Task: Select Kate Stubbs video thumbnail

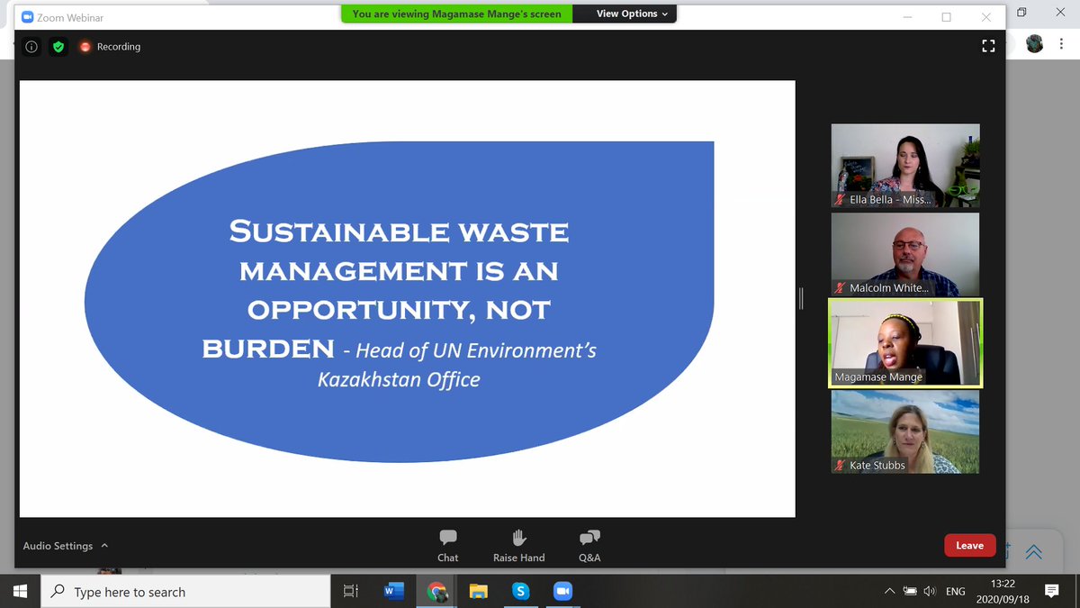Action: coord(904,431)
